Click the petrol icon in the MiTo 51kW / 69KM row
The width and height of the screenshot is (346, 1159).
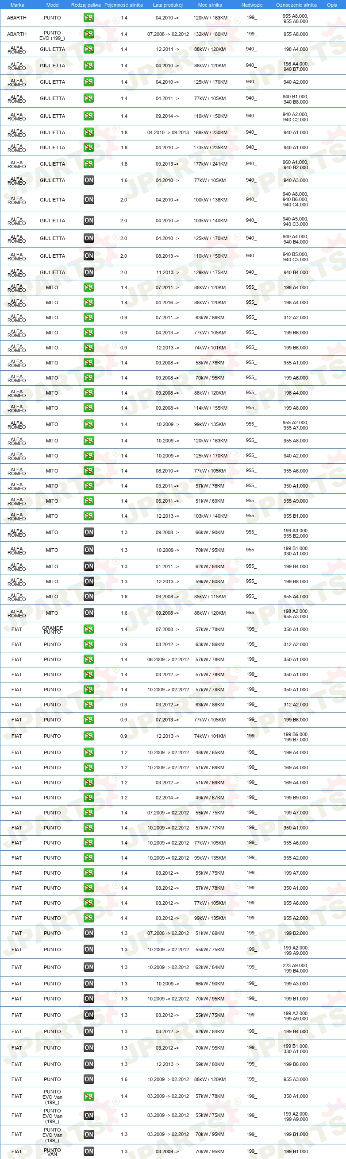coord(88,501)
